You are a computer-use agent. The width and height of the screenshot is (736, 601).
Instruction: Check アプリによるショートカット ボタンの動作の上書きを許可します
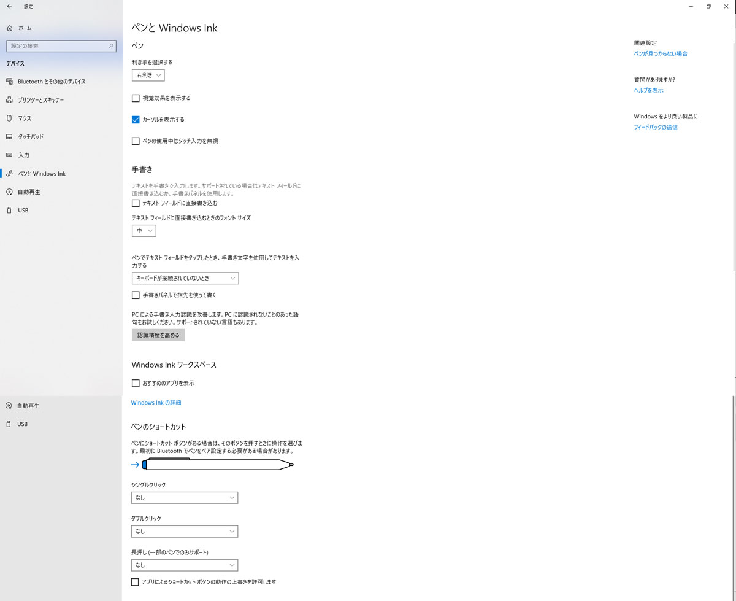tap(136, 582)
